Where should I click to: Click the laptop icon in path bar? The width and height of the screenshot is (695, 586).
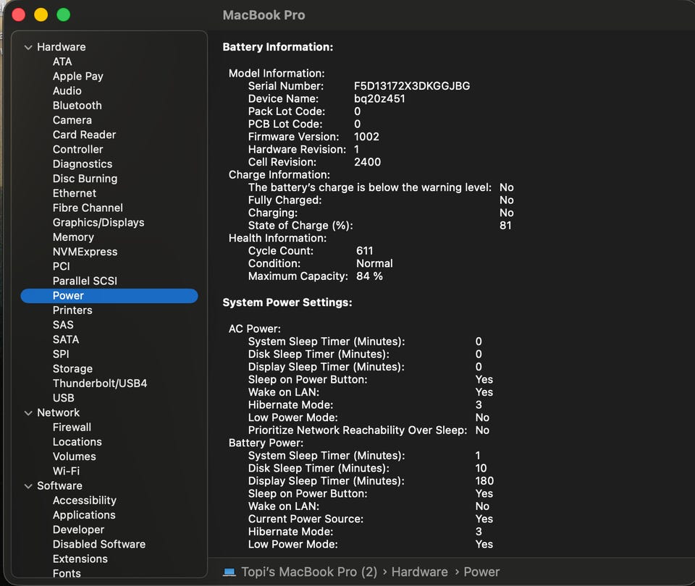(x=229, y=572)
